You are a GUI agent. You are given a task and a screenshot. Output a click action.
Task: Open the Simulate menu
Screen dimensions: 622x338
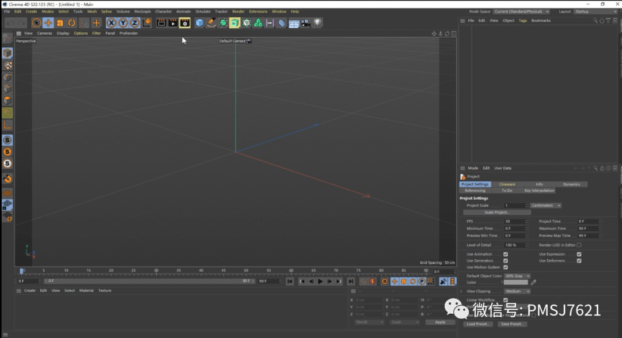click(x=203, y=12)
